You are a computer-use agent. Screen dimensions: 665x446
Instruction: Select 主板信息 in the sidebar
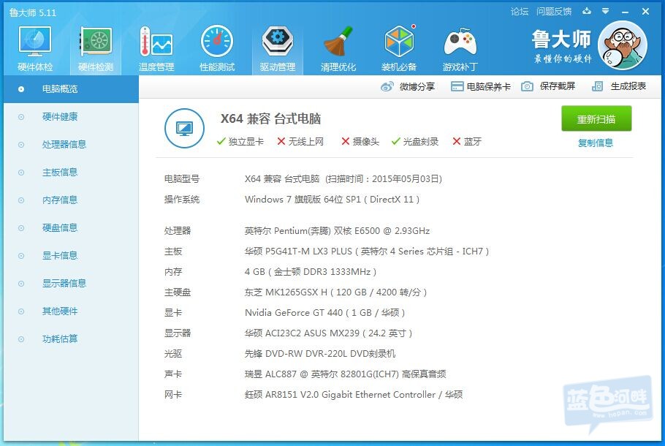coord(71,173)
